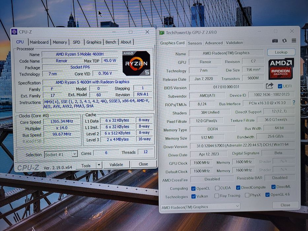Click the Device ID value 1002 1636
The image size is (308, 231).
272,94
